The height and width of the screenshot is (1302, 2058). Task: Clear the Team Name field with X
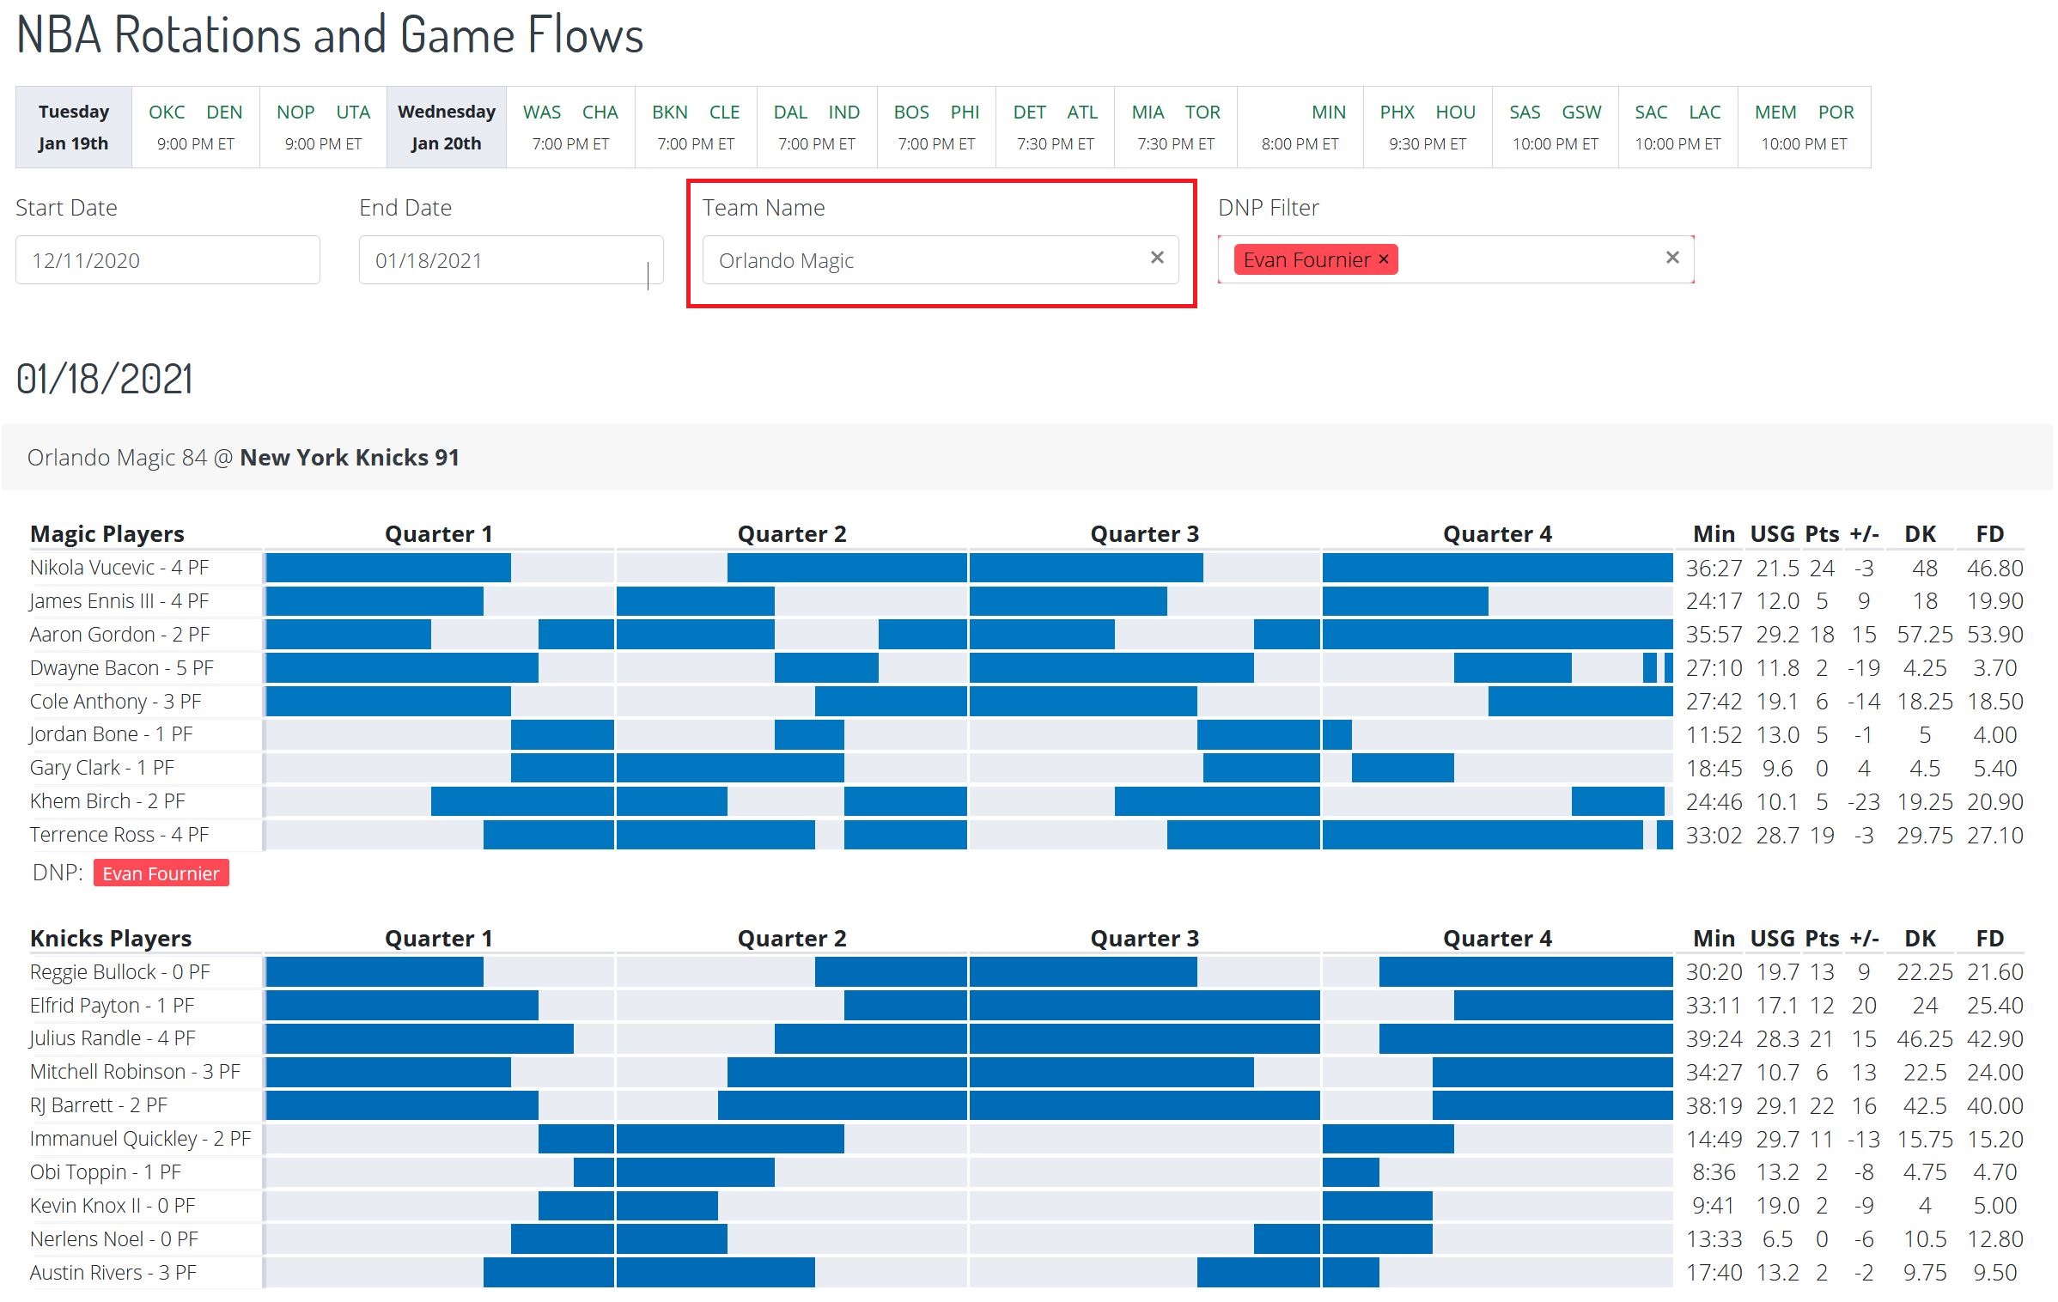click(x=1156, y=258)
